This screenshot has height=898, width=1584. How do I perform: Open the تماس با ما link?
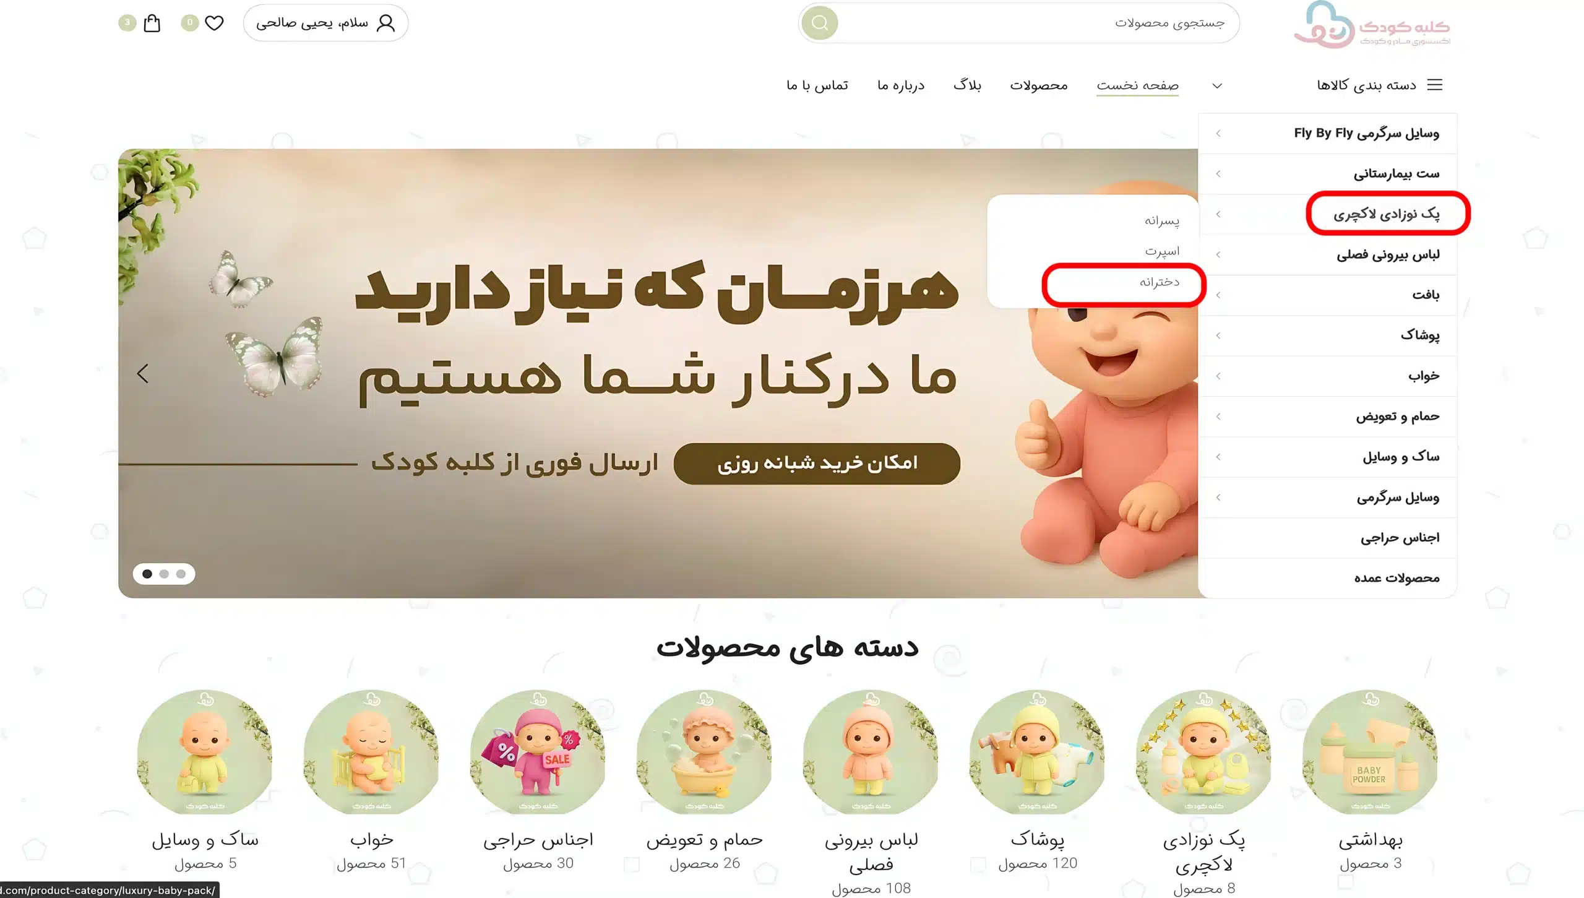(817, 85)
